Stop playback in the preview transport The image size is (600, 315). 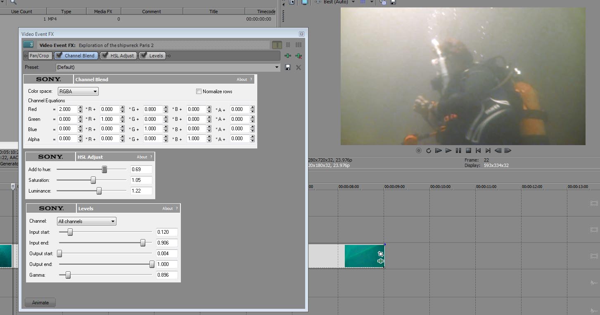coord(468,151)
